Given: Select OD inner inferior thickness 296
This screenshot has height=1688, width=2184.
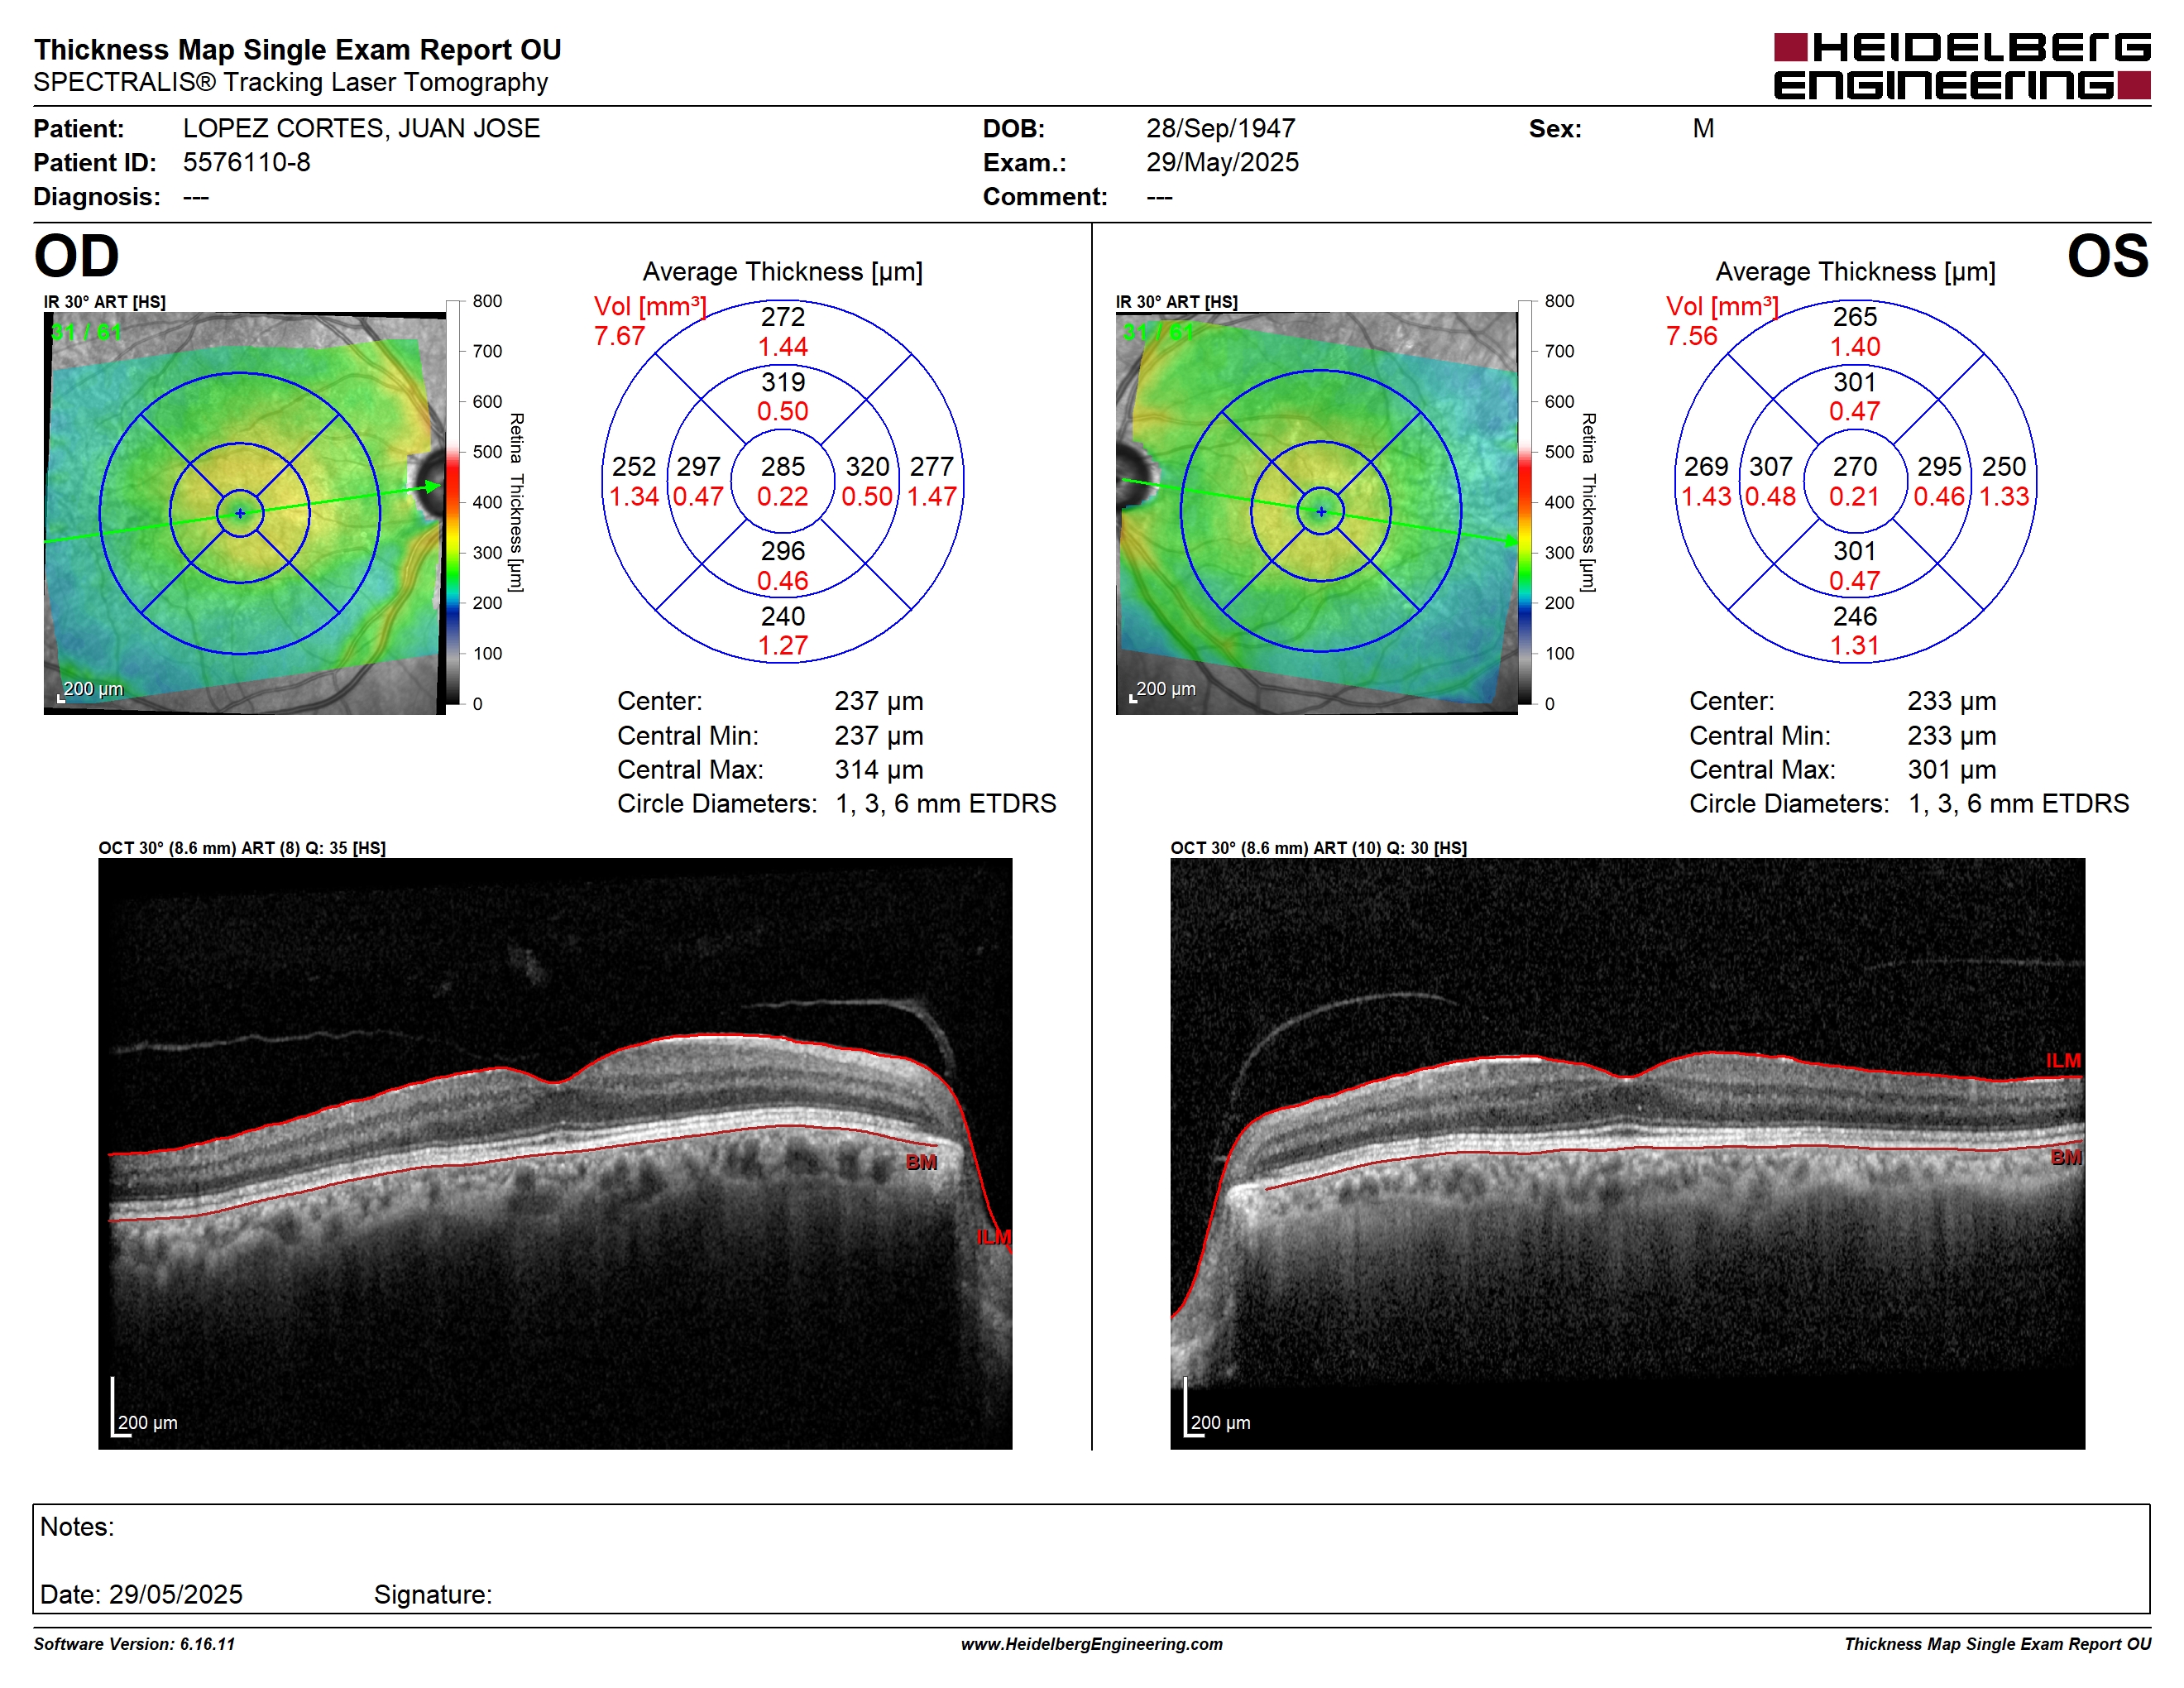Looking at the screenshot, I should coord(782,551).
